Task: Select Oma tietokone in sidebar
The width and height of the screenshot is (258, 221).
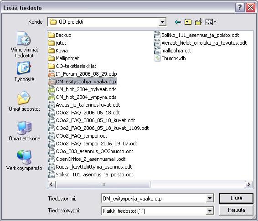Action: coord(24,131)
